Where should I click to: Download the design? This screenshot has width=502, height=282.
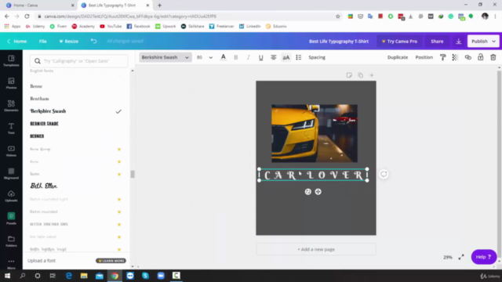[458, 42]
